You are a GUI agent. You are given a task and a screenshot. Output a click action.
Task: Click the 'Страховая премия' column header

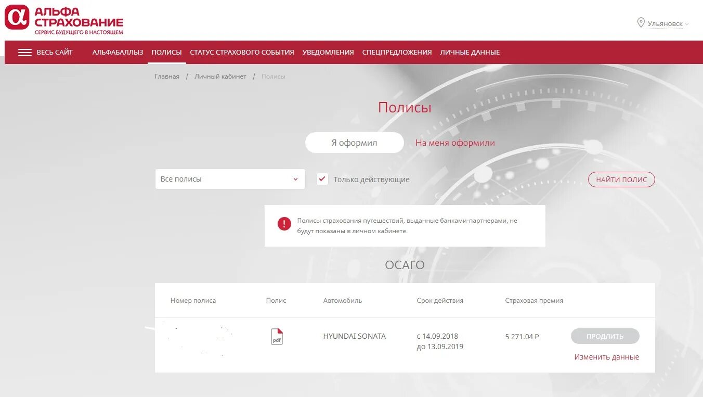coord(534,301)
